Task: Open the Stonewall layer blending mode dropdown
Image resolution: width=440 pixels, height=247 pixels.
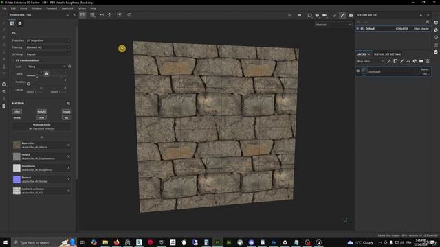Action: (425, 69)
